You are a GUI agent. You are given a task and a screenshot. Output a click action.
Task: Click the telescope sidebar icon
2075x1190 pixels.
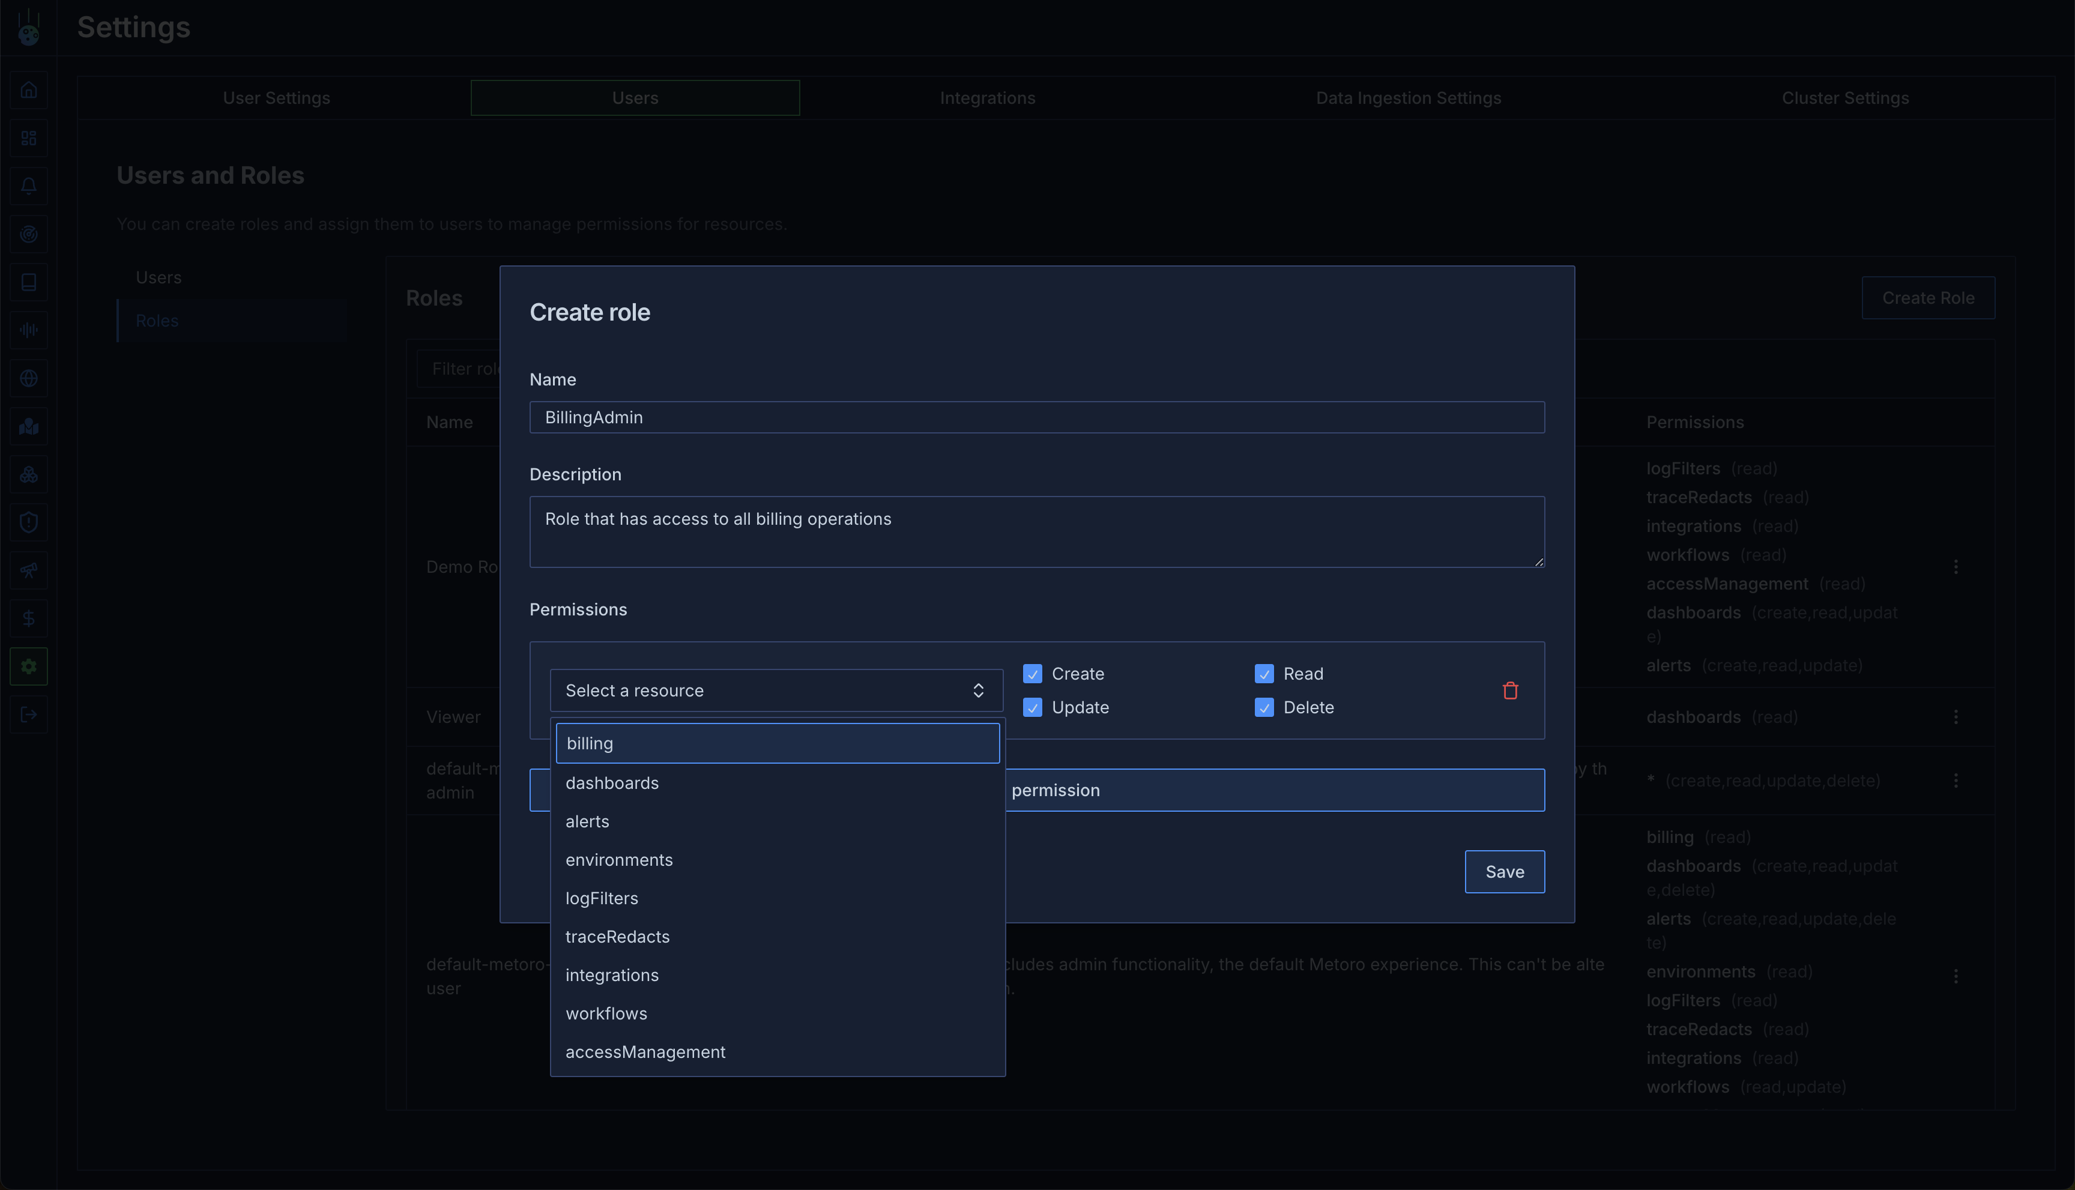(x=29, y=570)
